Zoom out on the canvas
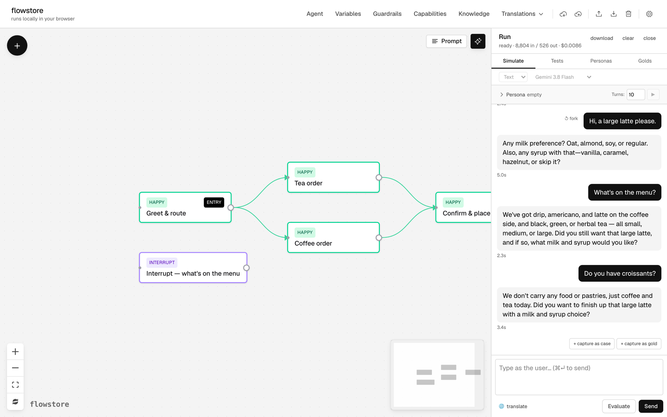 (x=15, y=368)
